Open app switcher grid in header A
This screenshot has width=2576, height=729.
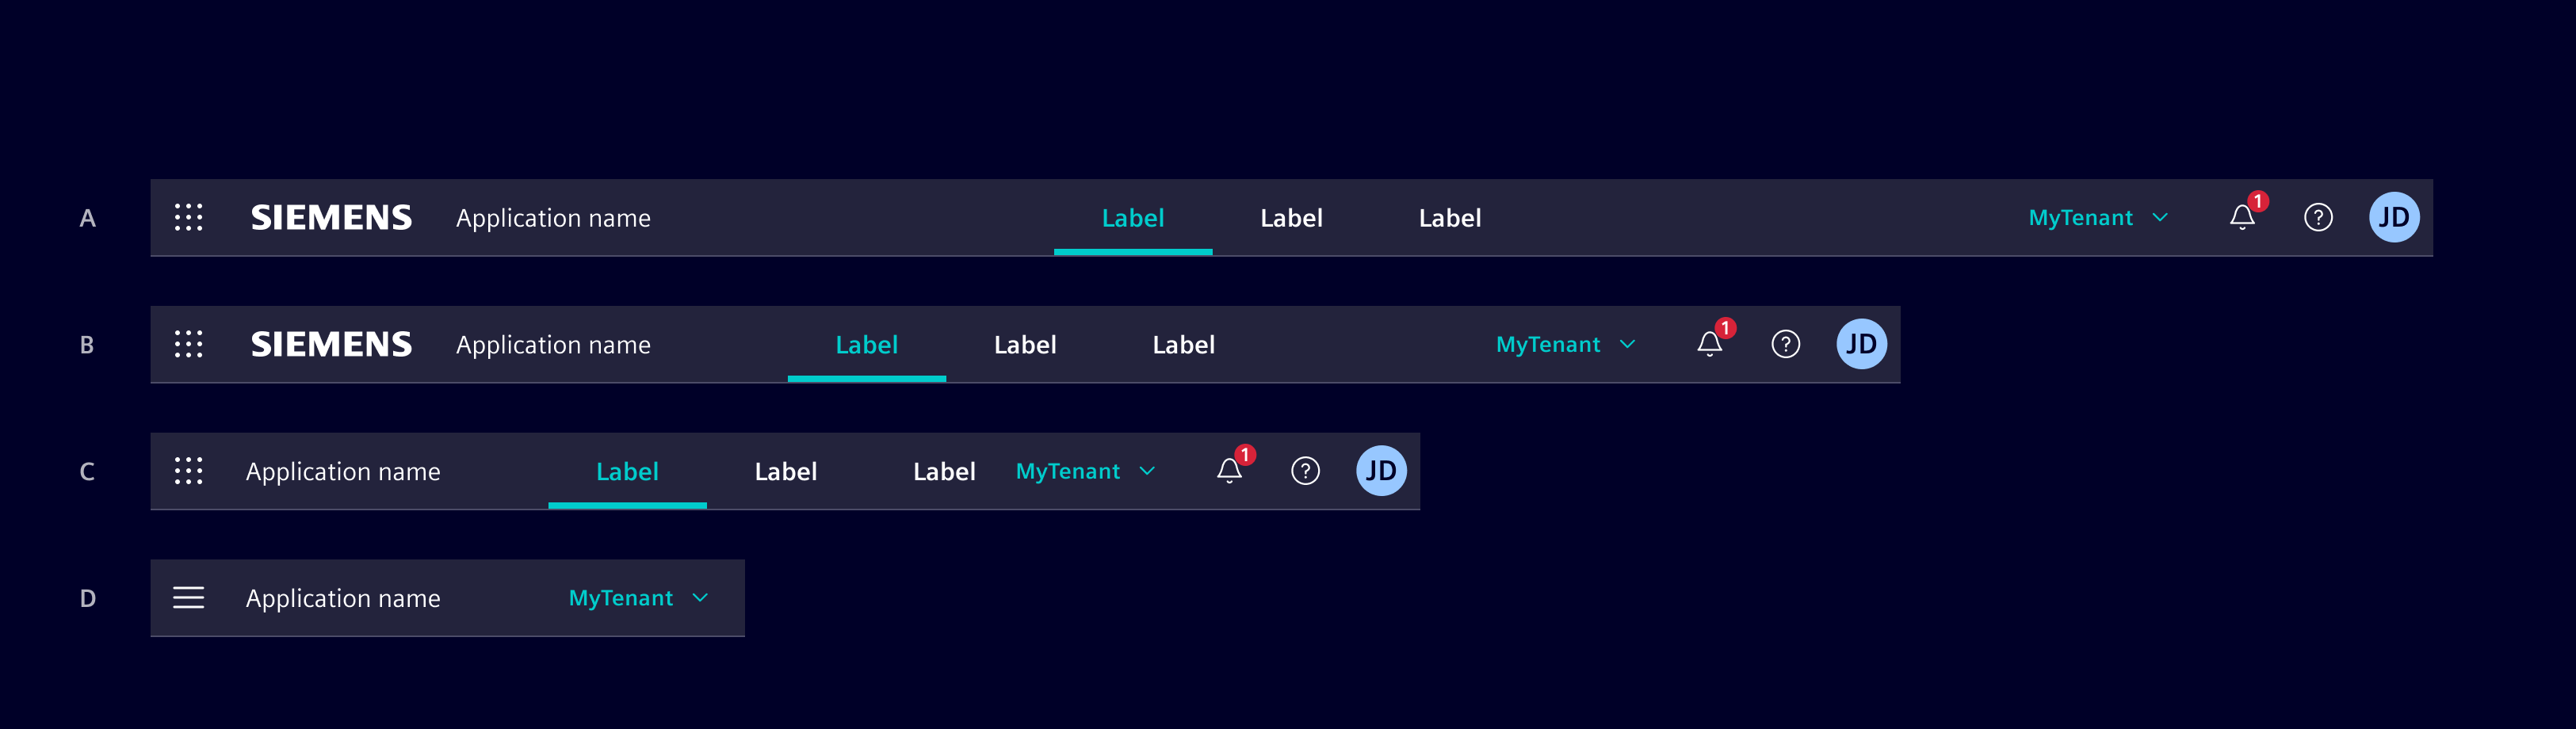tap(188, 217)
